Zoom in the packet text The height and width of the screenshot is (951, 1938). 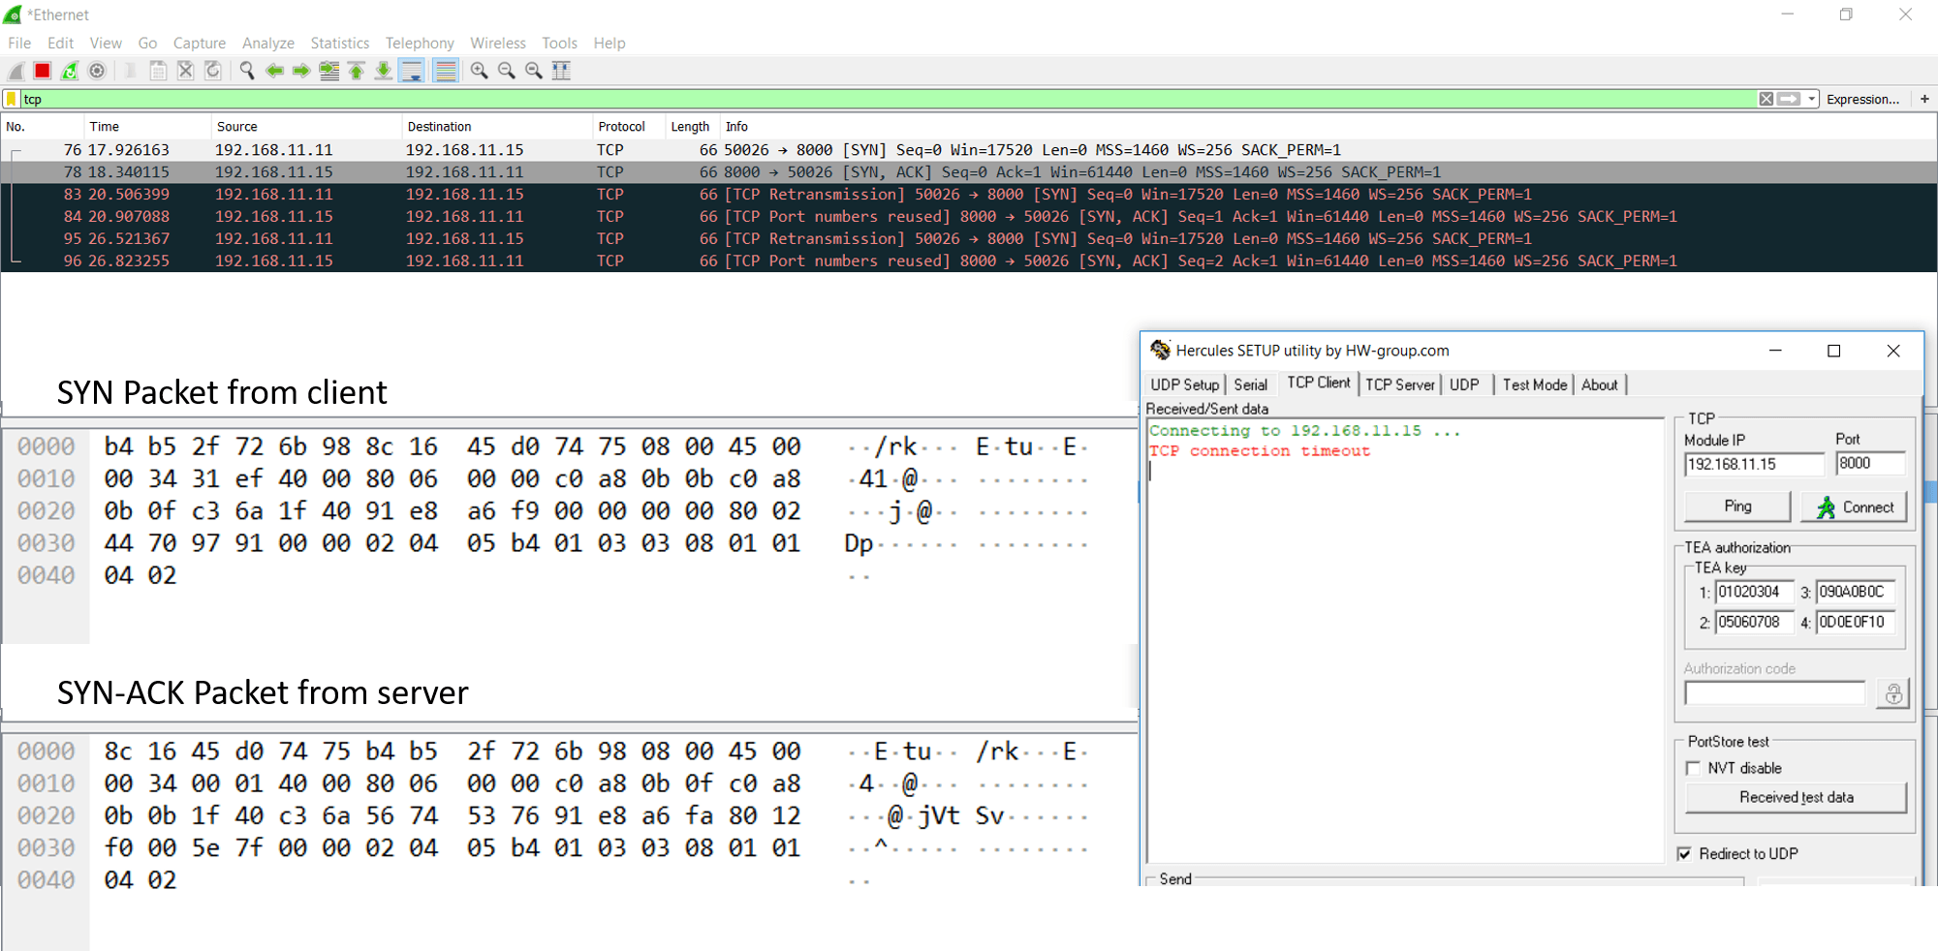[479, 71]
